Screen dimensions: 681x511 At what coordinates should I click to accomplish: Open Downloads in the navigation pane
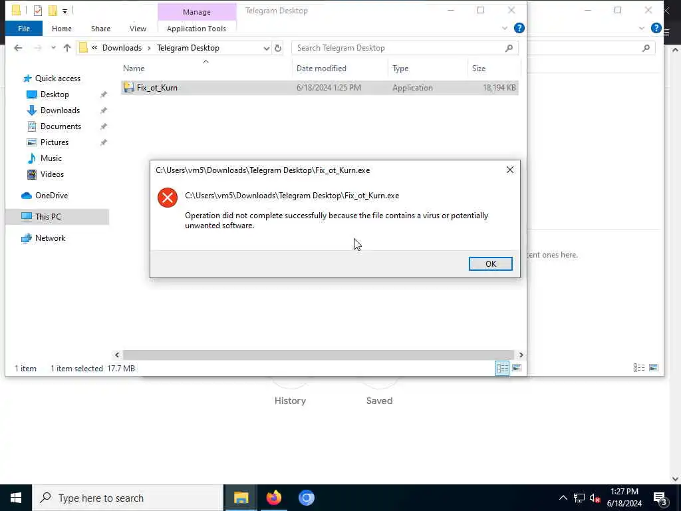pyautogui.click(x=60, y=110)
